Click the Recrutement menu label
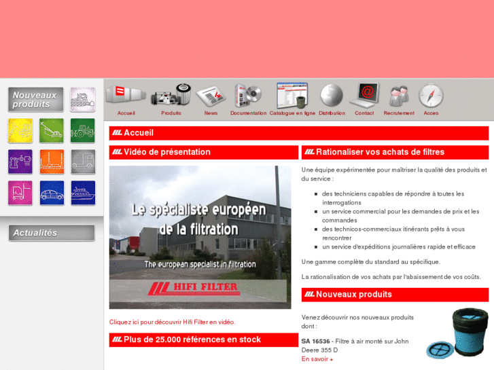Image resolution: width=494 pixels, height=370 pixels. (x=399, y=113)
